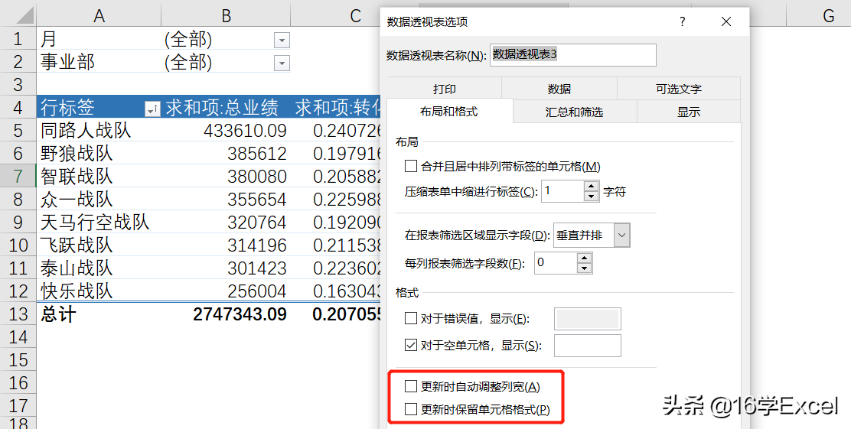Switch to the 打印 tab
This screenshot has height=429, width=851.
(445, 89)
